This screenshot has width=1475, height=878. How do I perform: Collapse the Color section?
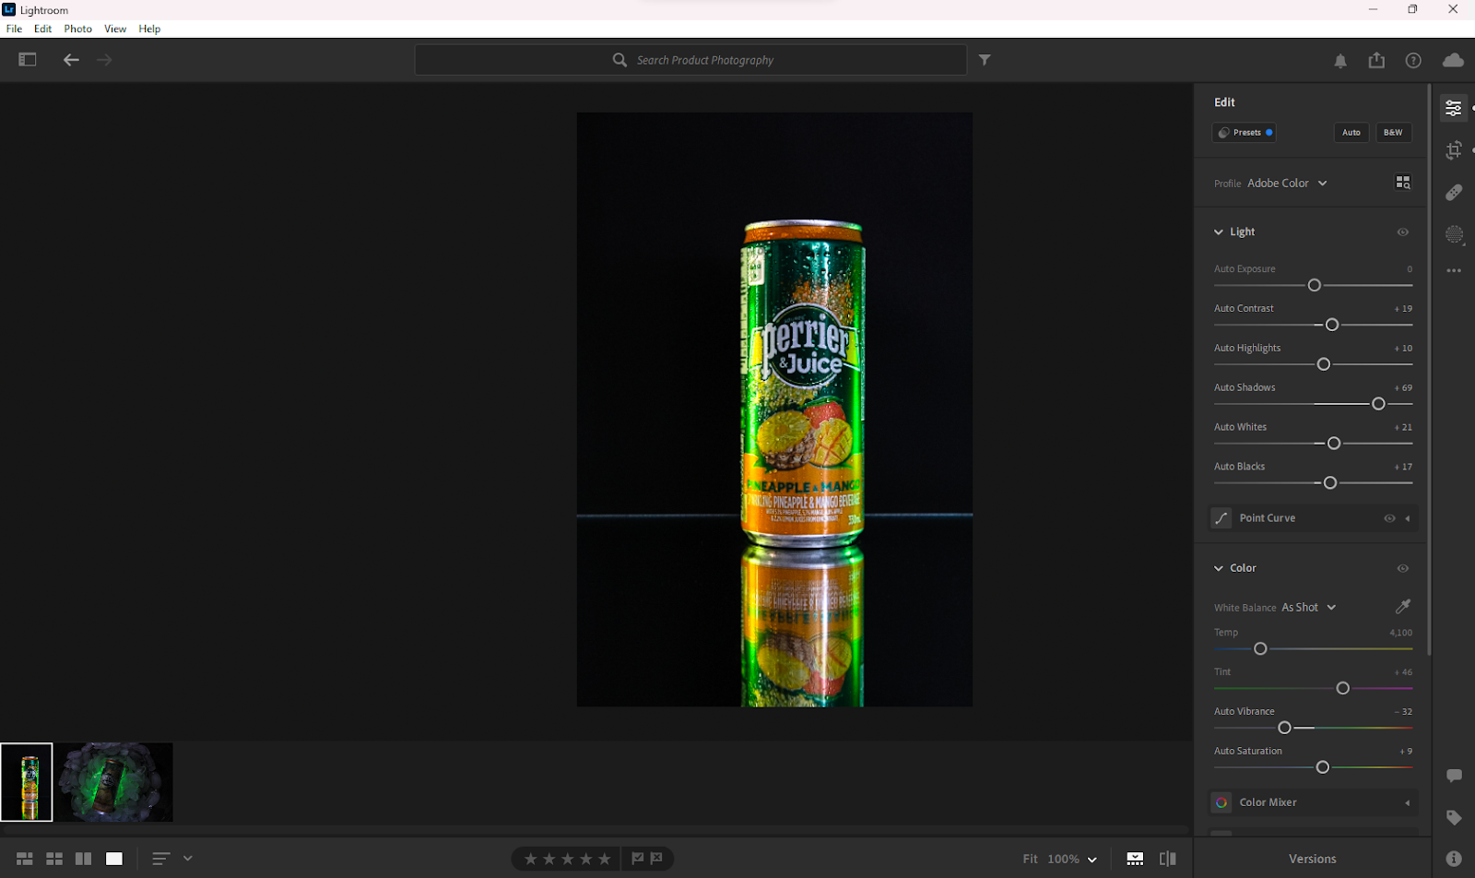tap(1219, 568)
